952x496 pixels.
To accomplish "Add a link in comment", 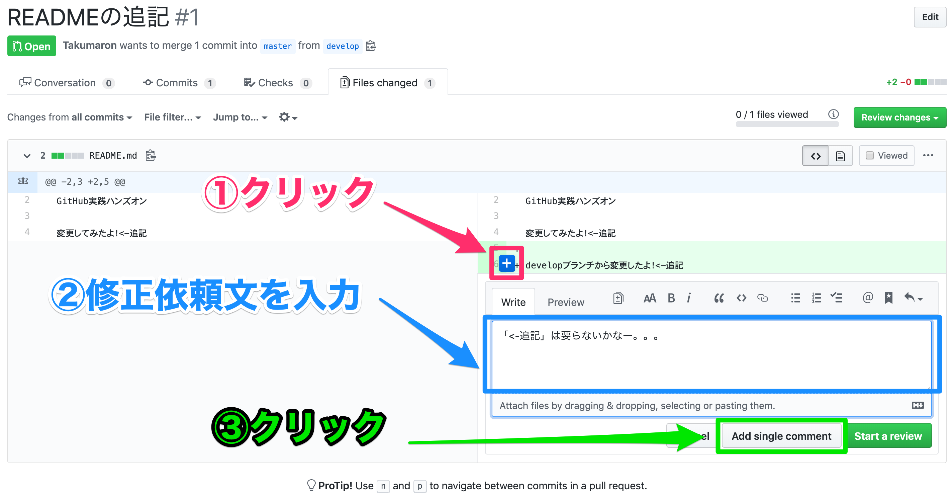I will point(762,298).
